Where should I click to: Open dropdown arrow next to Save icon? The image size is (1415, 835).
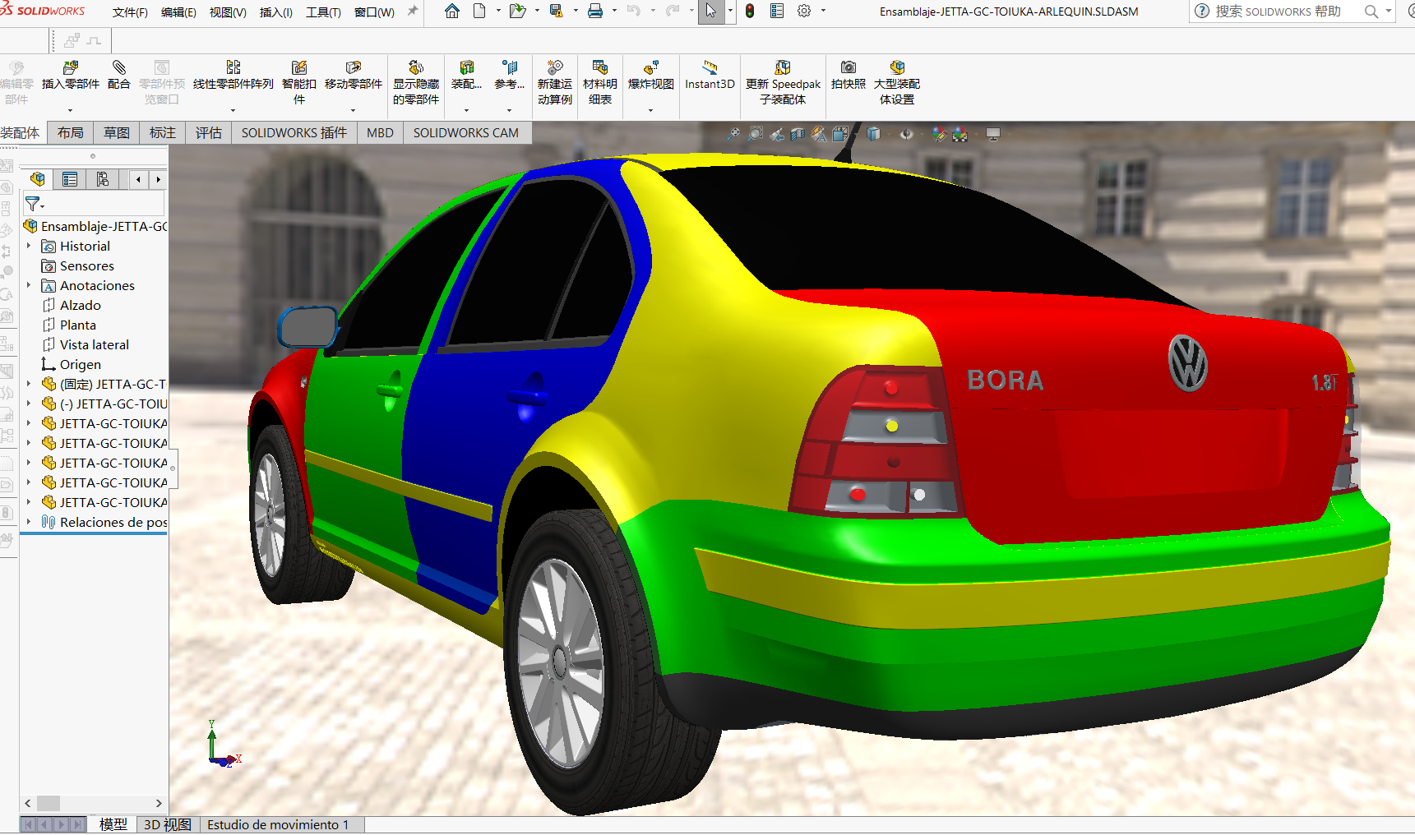[x=575, y=12]
